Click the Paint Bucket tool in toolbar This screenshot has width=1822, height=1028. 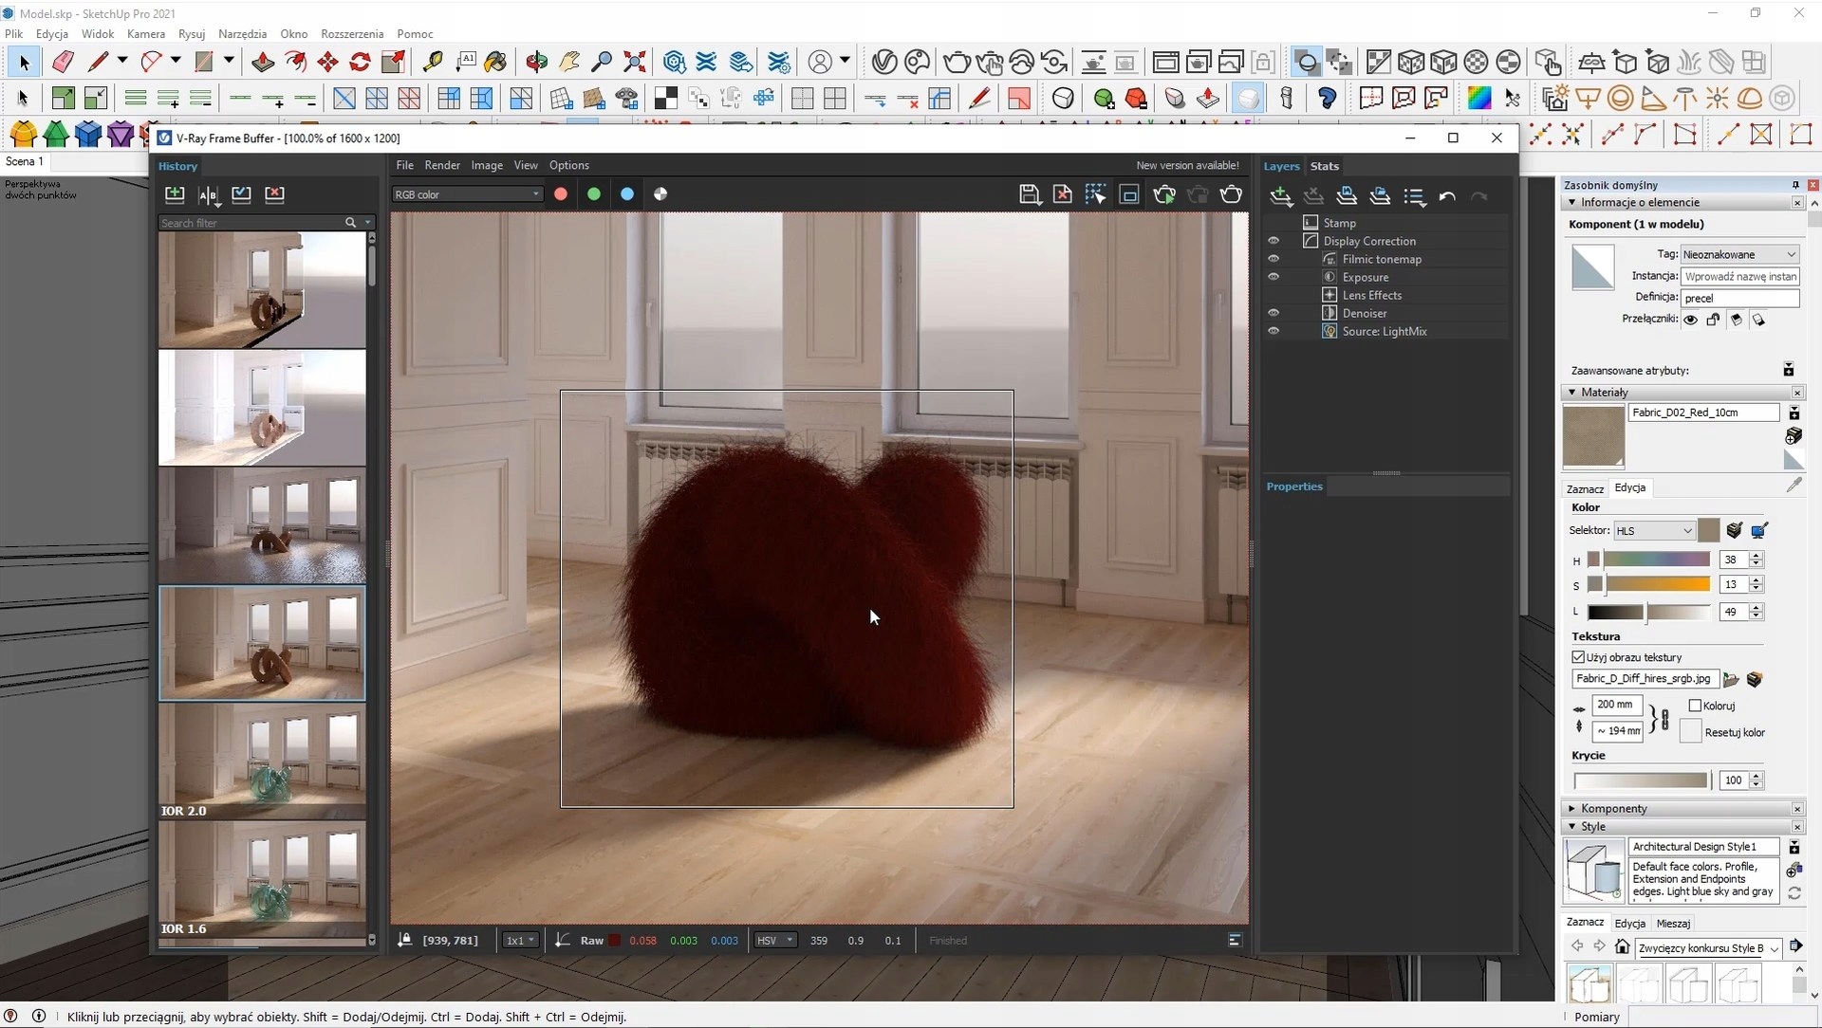click(494, 63)
